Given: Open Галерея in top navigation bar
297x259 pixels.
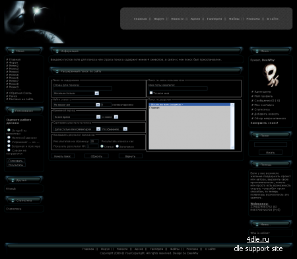Looking at the screenshot, I should 214,19.
